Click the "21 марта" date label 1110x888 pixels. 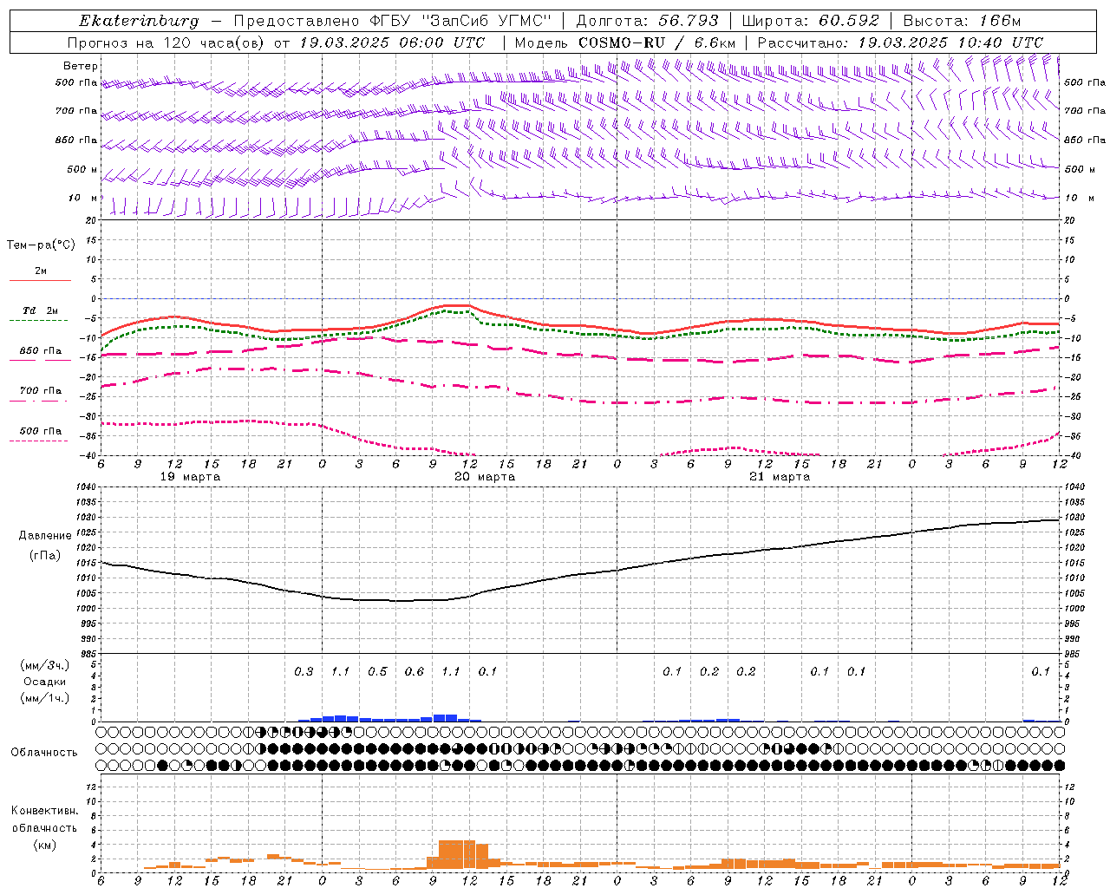point(780,477)
